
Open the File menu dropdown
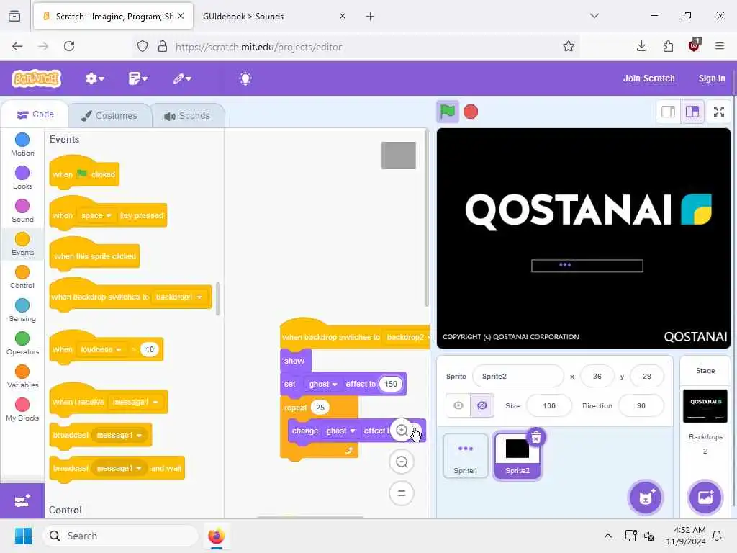pyautogui.click(x=137, y=78)
